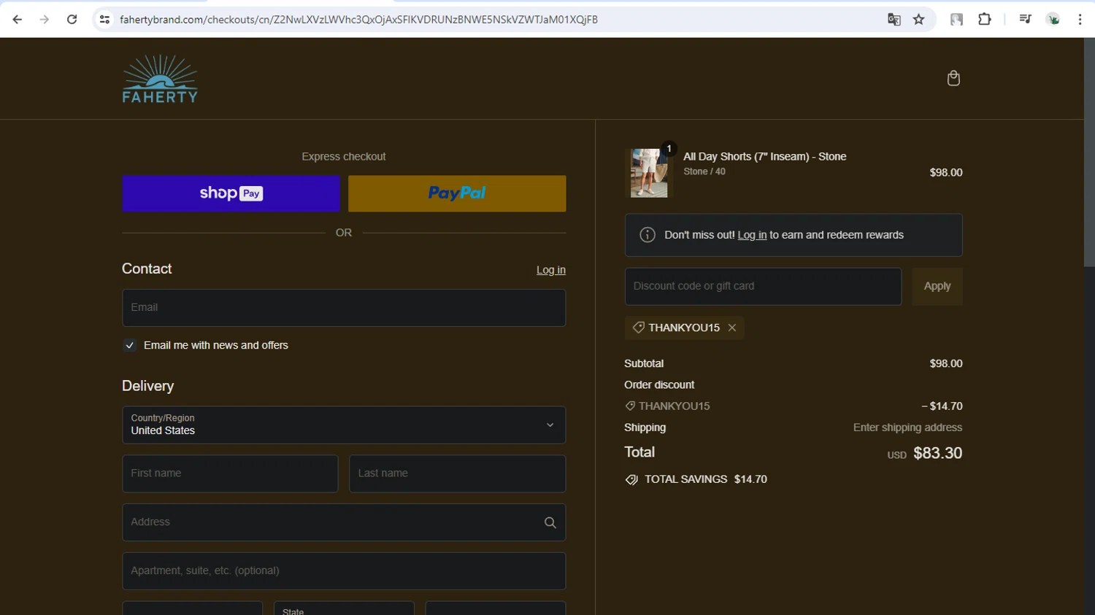Image resolution: width=1095 pixels, height=615 pixels.
Task: Reload the checkout page
Action: click(72, 20)
